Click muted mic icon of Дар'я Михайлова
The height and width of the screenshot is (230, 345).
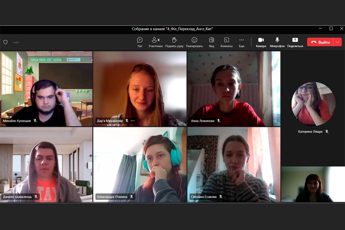(x=127, y=121)
